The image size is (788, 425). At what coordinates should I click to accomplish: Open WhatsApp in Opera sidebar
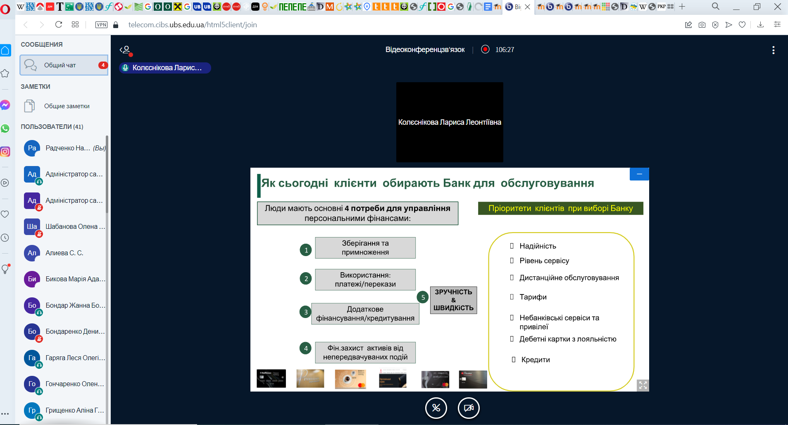5,128
